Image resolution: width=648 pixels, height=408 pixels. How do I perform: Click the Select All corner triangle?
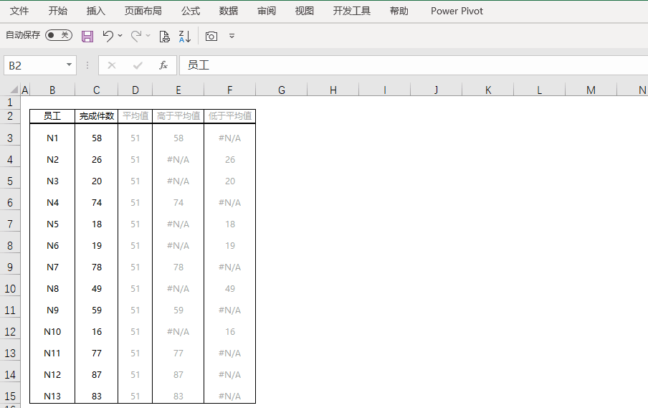pos(14,90)
